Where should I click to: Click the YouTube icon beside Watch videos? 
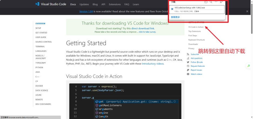tap(188, 74)
